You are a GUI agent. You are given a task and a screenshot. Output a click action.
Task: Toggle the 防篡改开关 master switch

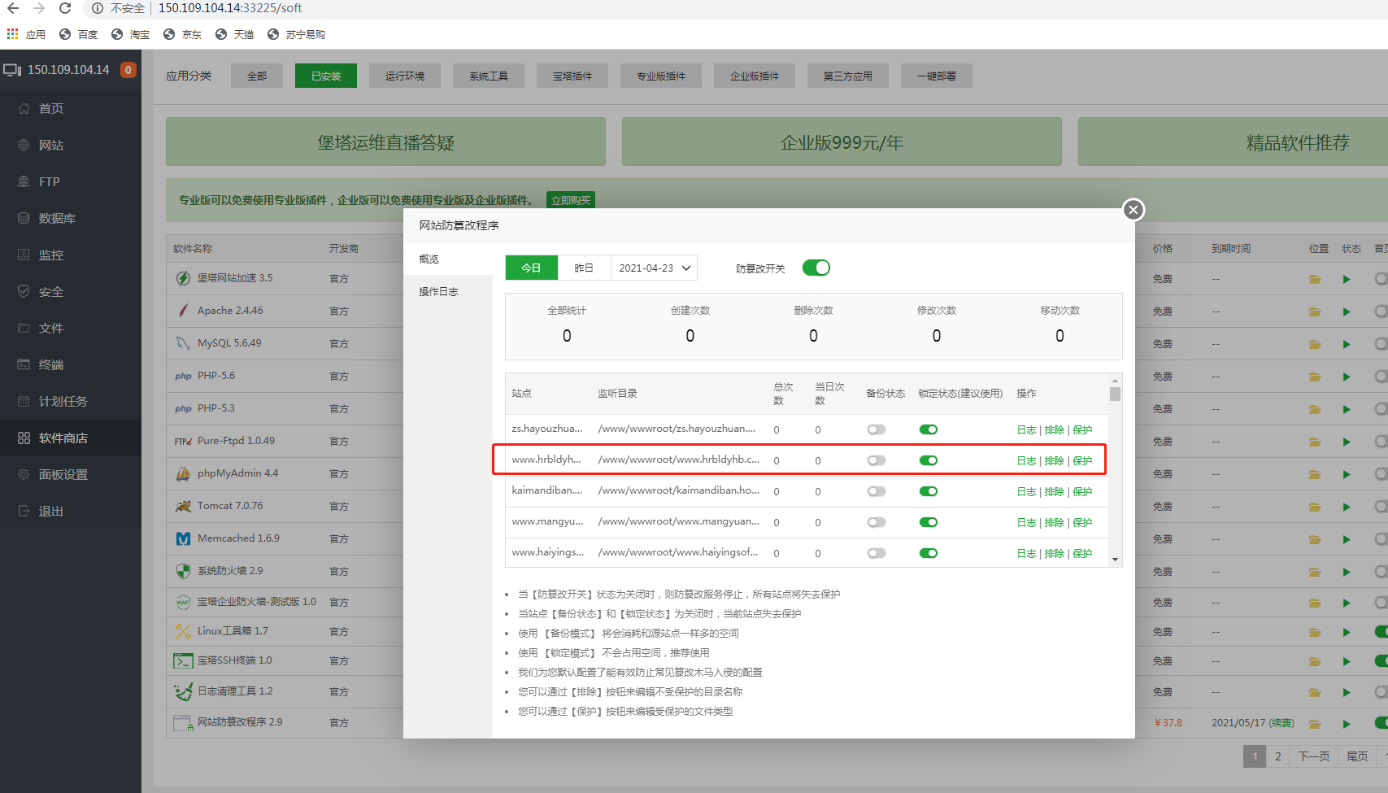pyautogui.click(x=816, y=268)
